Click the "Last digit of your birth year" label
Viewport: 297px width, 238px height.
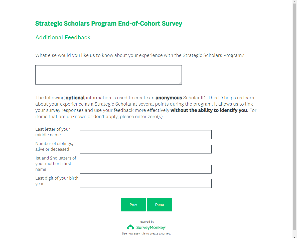(x=57, y=181)
